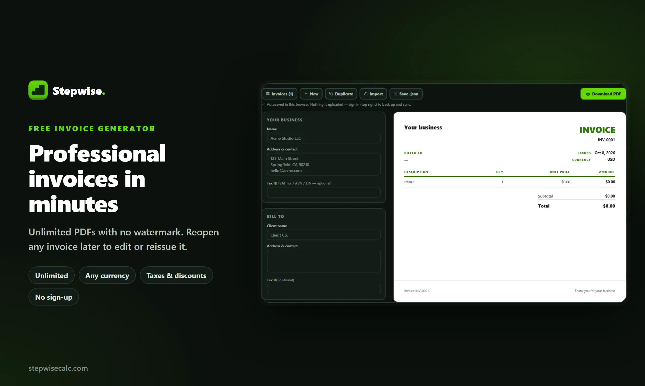Click the Unlimited feature pill
Screen dimensions: 645x386
52,275
